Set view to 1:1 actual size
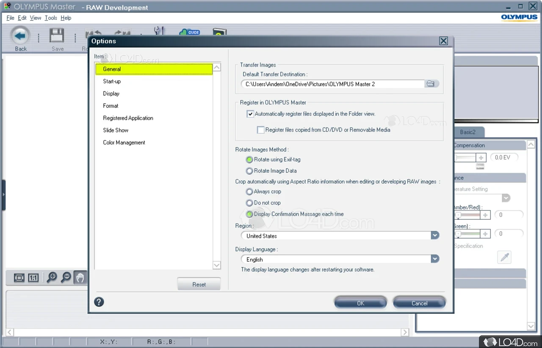 [33, 278]
